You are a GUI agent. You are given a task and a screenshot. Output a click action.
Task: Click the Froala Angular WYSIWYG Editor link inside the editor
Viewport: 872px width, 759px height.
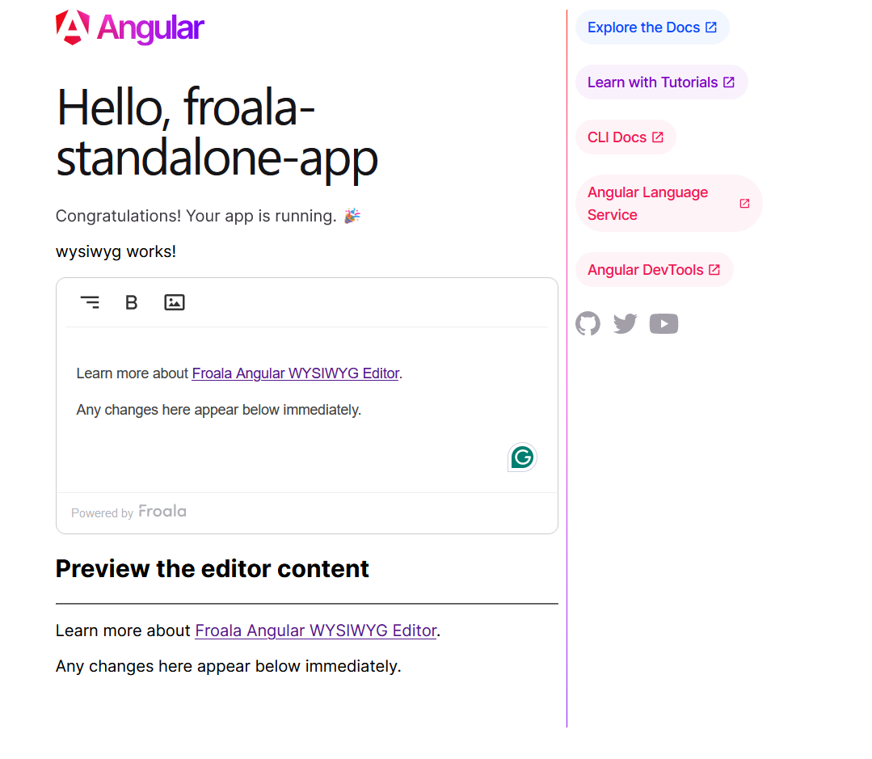(x=296, y=373)
